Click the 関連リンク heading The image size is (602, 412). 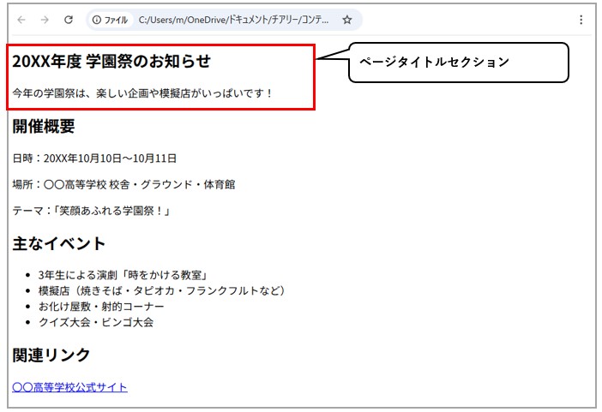click(x=51, y=355)
